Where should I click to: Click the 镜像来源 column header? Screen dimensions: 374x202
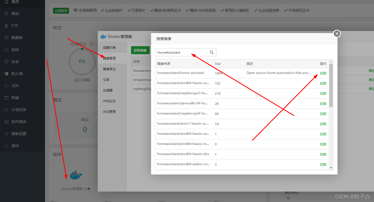coord(164,64)
